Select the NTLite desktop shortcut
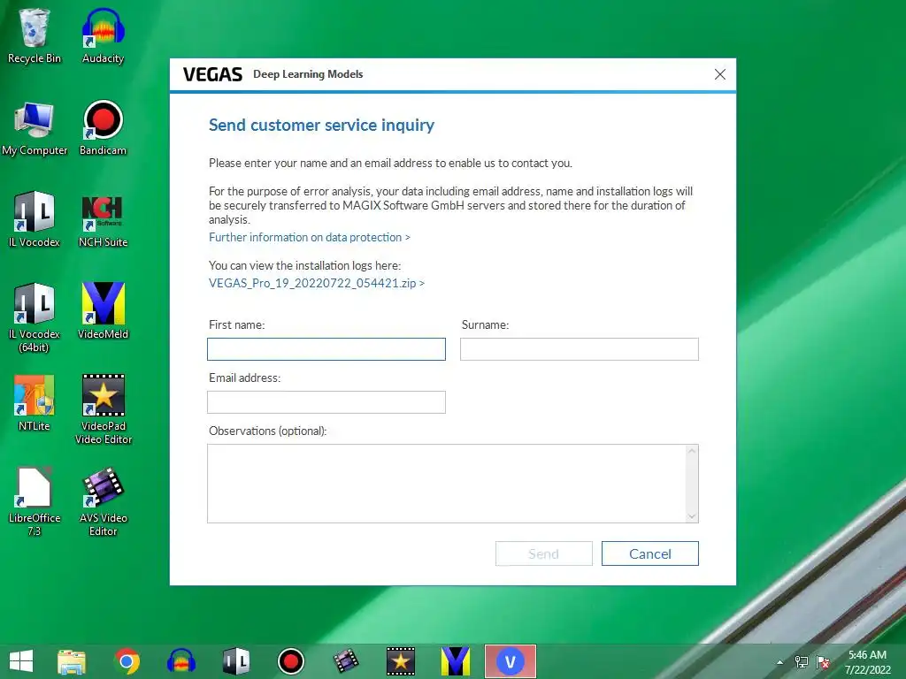The image size is (906, 679). [35, 403]
